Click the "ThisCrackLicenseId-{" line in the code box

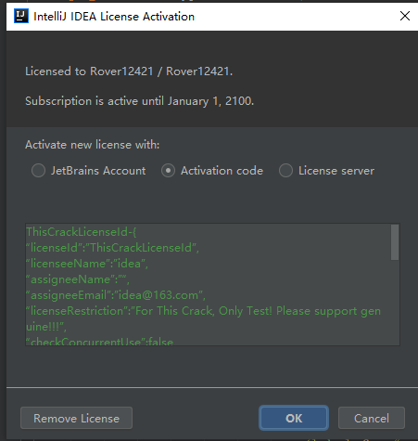click(x=81, y=232)
